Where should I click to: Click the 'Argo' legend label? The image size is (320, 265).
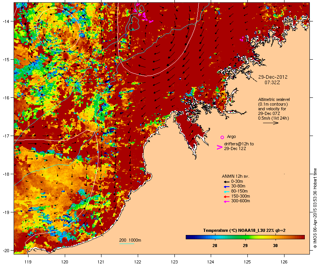[x=231, y=136]
